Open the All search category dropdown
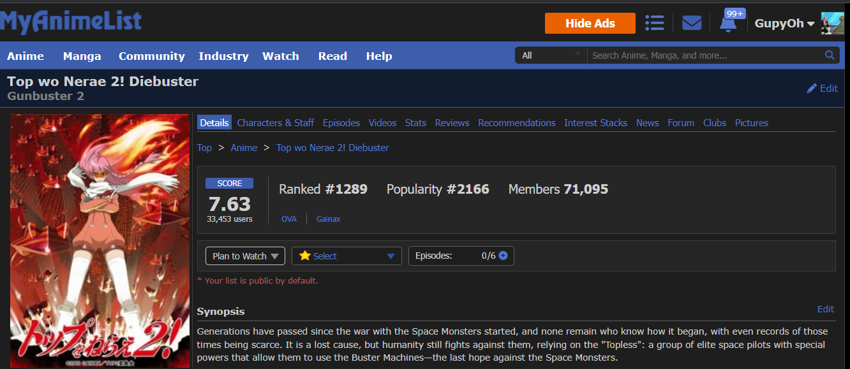The image size is (850, 369). [x=551, y=55]
